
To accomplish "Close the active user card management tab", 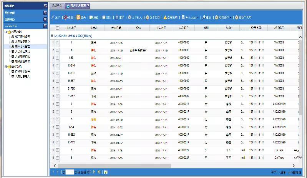I will tap(88, 6).
